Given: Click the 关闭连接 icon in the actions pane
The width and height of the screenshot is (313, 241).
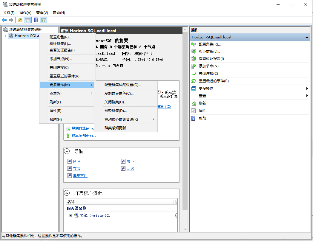Looking at the screenshot, I should (194, 74).
